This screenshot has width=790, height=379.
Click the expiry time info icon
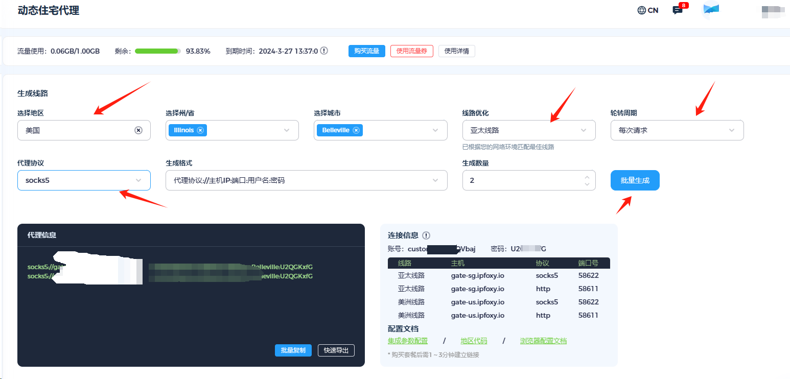[324, 51]
